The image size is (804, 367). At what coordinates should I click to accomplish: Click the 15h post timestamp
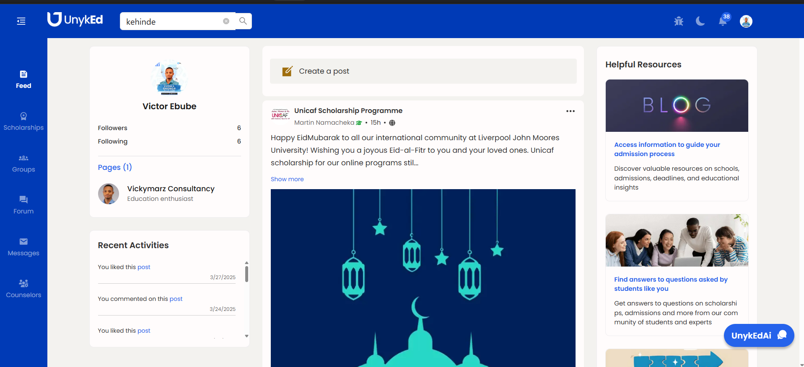pos(376,123)
